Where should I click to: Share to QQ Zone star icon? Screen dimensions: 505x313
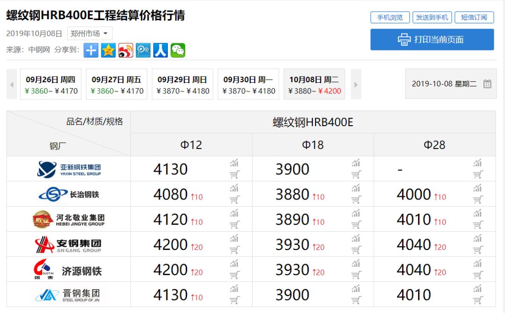click(x=108, y=50)
